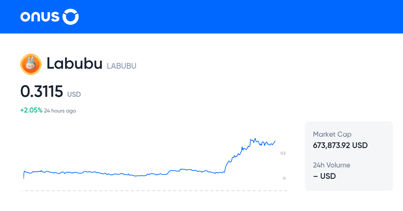Click the USD currency label beside price

pos(74,94)
